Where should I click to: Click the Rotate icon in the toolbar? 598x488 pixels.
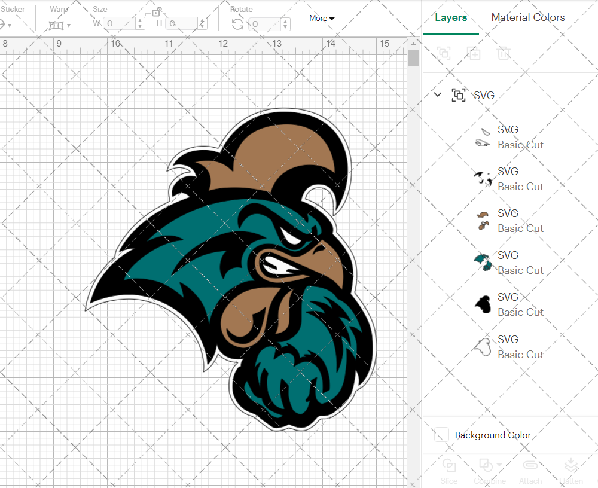[x=237, y=24]
